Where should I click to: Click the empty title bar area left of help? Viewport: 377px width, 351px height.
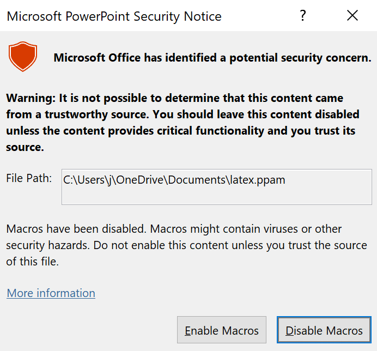[256, 16]
